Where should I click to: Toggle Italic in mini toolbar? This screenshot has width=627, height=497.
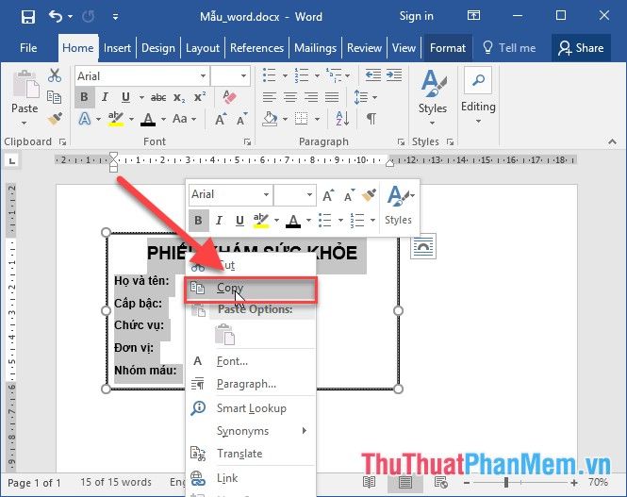219,221
